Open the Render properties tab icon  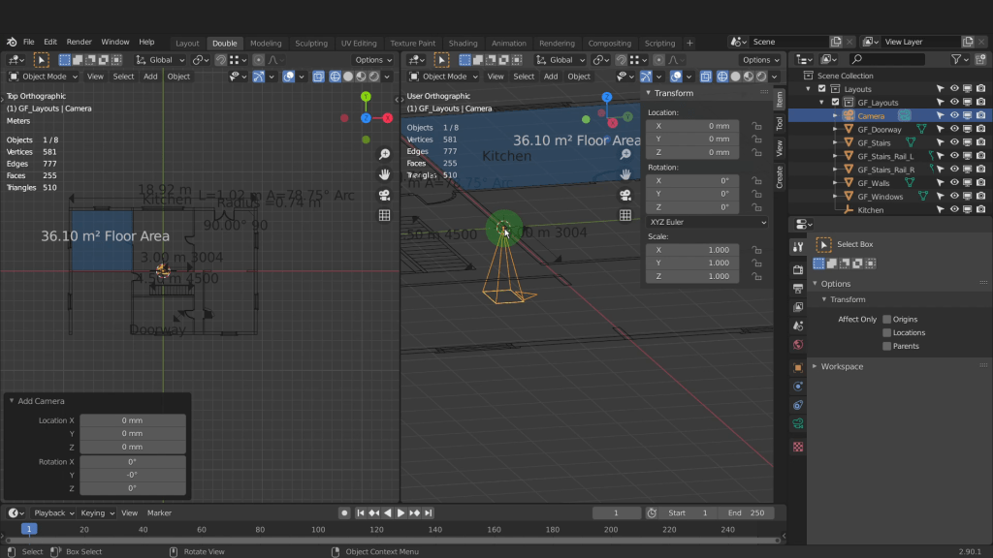click(x=798, y=269)
